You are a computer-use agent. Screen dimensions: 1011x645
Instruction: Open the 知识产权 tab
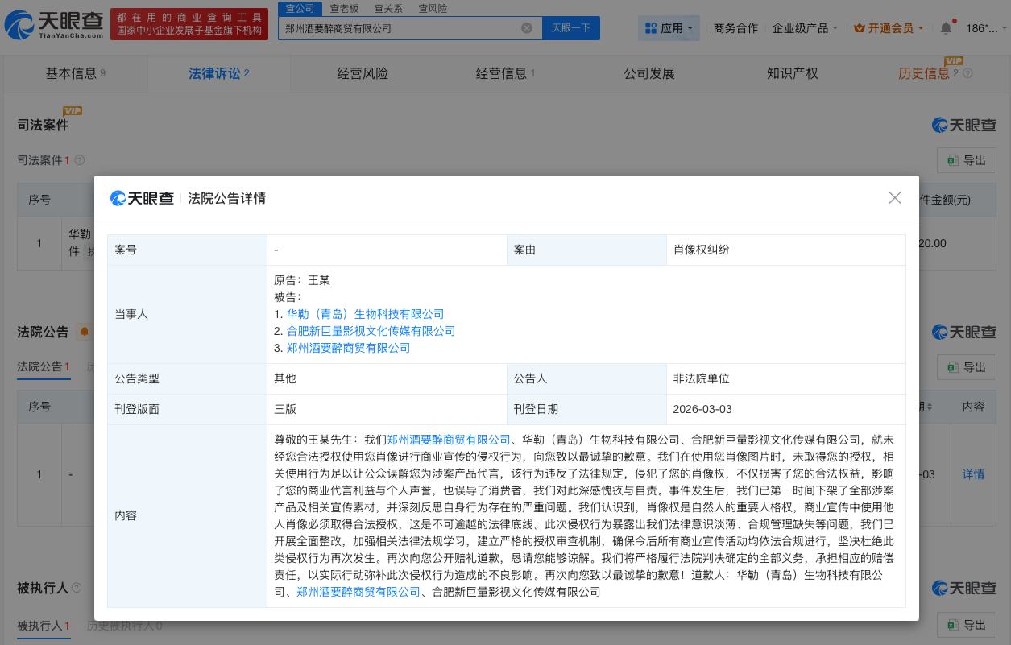(x=792, y=73)
